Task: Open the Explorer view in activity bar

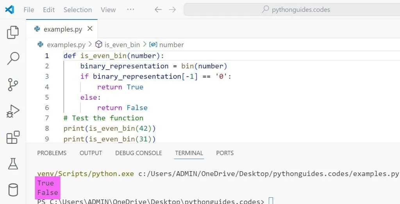Action: tap(13, 32)
